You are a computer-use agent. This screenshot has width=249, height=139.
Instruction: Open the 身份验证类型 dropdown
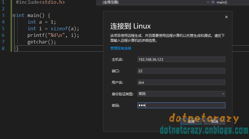pyautogui.click(x=181, y=94)
